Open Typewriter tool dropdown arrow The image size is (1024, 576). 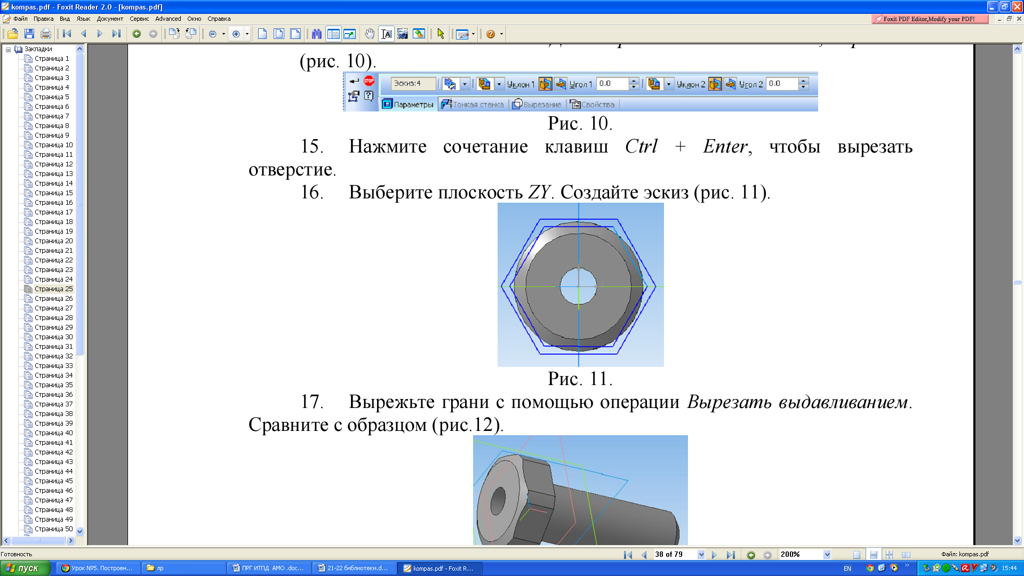coord(473,34)
